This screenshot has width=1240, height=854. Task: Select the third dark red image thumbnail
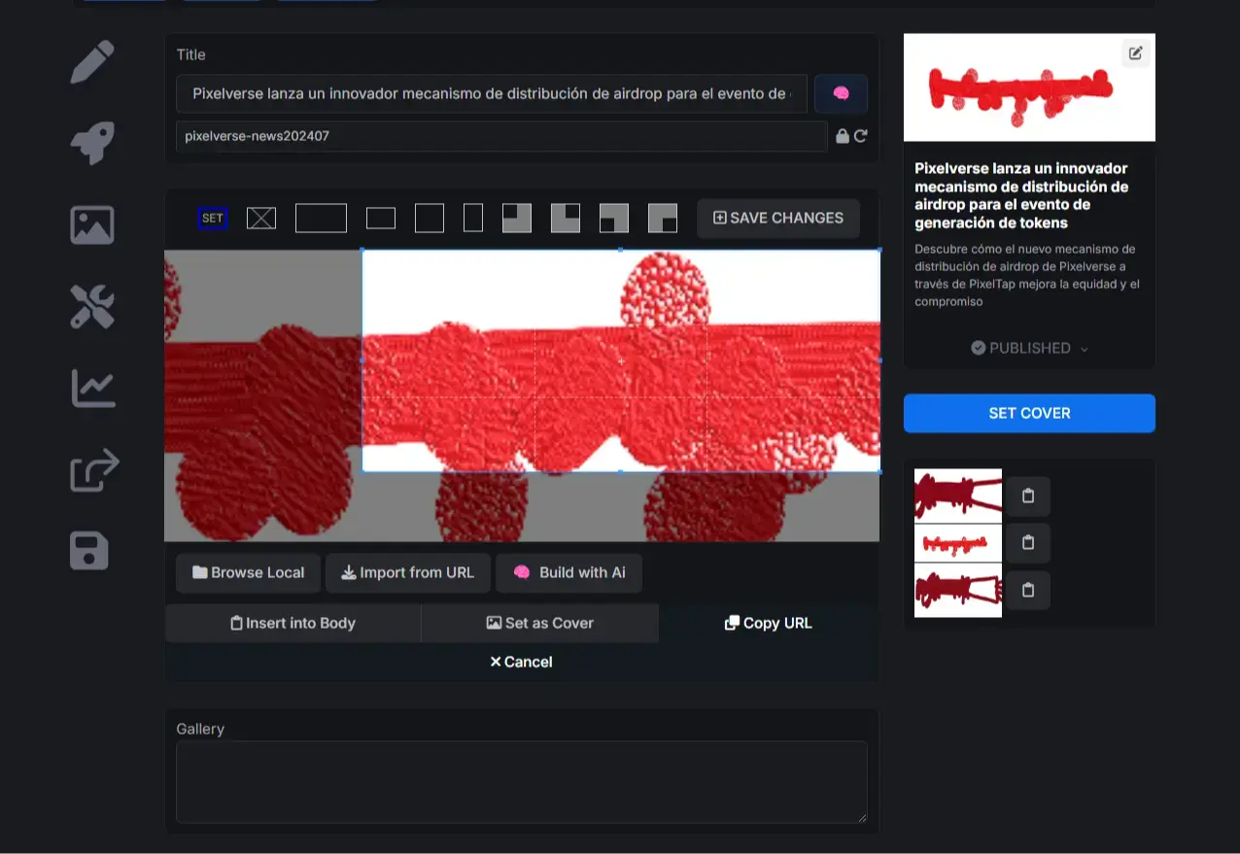pyautogui.click(x=958, y=590)
